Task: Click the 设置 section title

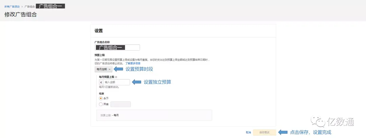Action: coord(99,31)
